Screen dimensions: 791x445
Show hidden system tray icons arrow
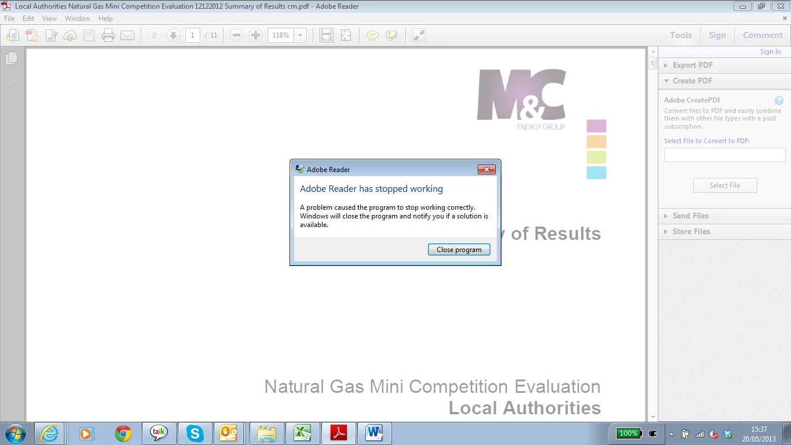(671, 434)
